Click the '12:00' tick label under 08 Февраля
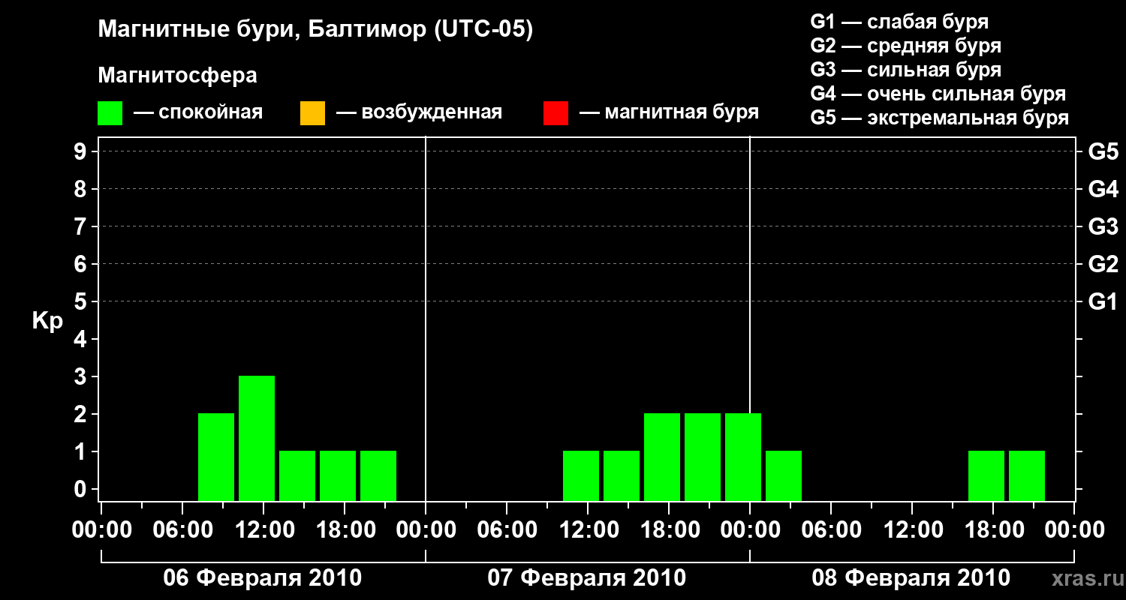Viewport: 1126px width, 600px height. click(912, 530)
